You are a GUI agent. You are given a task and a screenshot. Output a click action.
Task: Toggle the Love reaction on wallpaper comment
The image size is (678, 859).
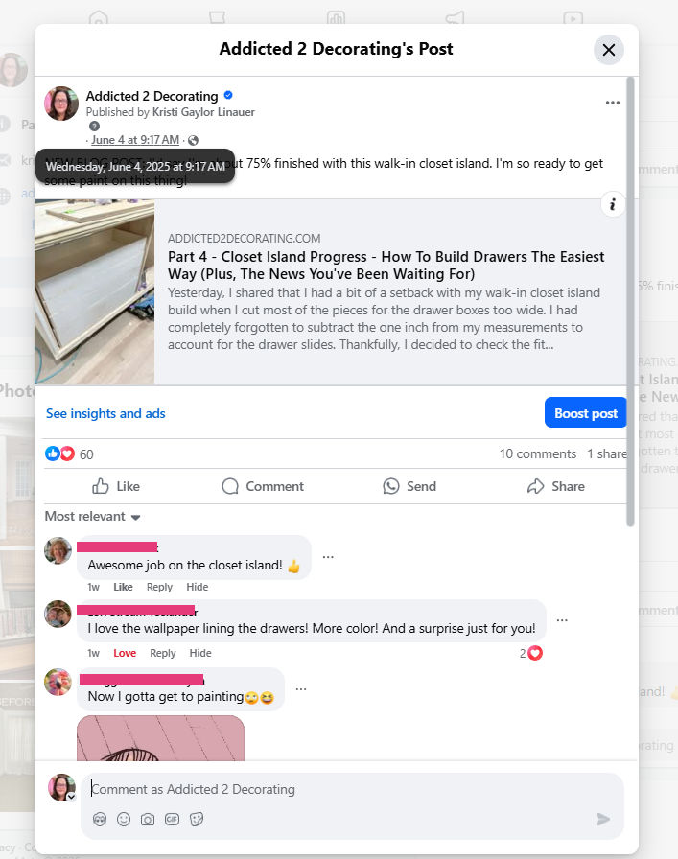(125, 653)
